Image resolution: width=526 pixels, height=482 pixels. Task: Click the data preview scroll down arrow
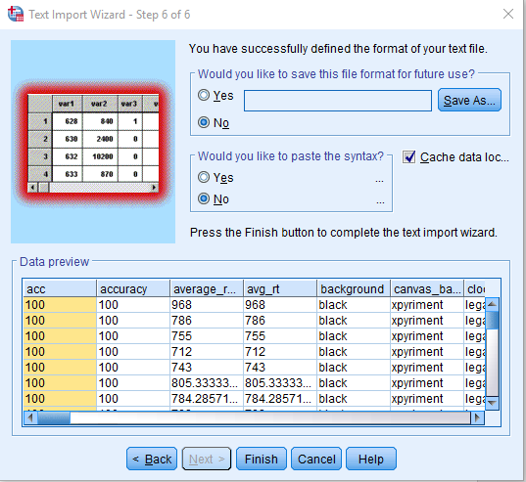492,403
